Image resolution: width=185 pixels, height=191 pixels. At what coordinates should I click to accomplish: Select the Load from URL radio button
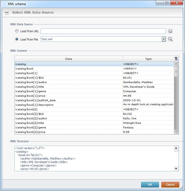(17, 31)
